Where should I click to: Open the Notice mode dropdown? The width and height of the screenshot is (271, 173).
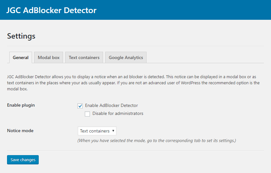click(x=97, y=131)
